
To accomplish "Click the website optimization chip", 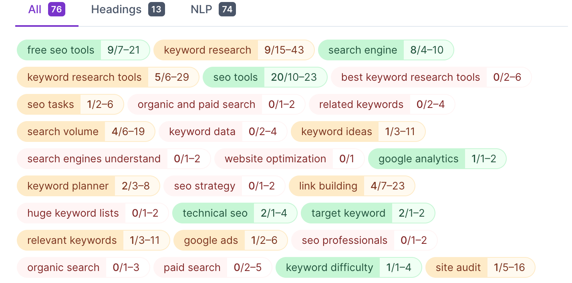I will click(290, 159).
